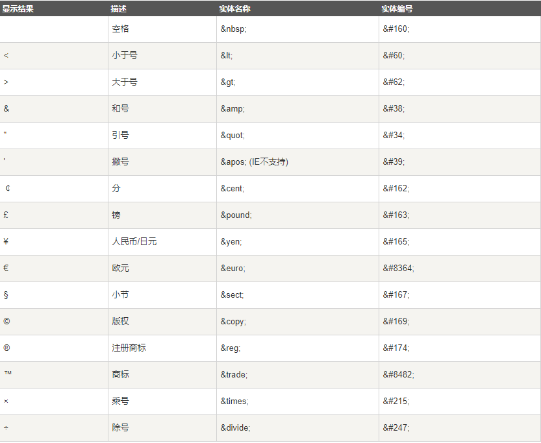Click the ™ trademark symbol

(x=8, y=373)
